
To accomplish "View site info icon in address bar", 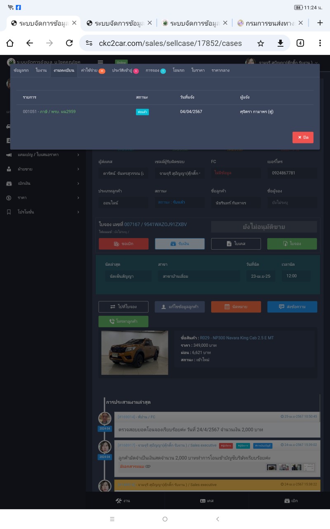I will pos(89,43).
